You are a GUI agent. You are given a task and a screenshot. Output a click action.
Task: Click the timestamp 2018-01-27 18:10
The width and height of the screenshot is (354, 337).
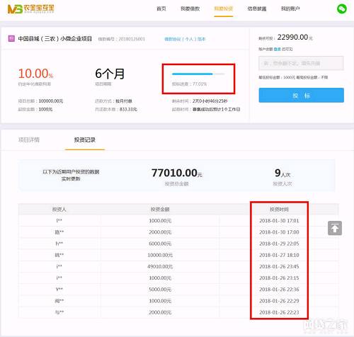click(x=279, y=255)
